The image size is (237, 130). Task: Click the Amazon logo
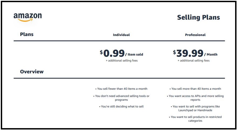point(28,16)
